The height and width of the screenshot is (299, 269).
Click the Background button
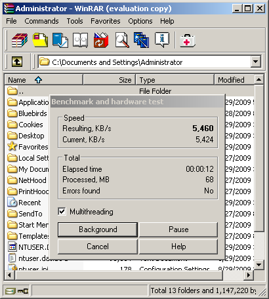98,229
